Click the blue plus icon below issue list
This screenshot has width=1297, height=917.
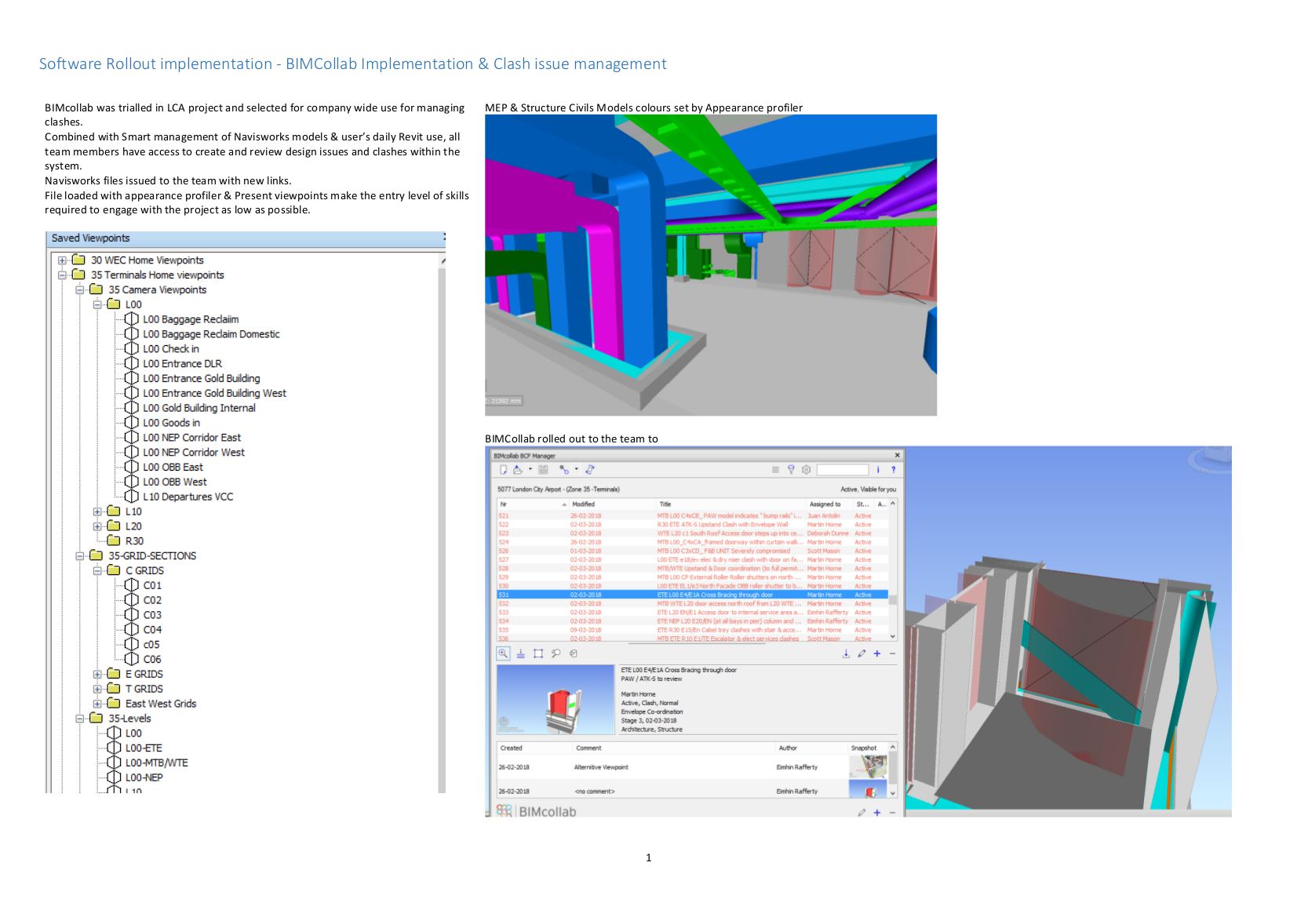click(877, 653)
